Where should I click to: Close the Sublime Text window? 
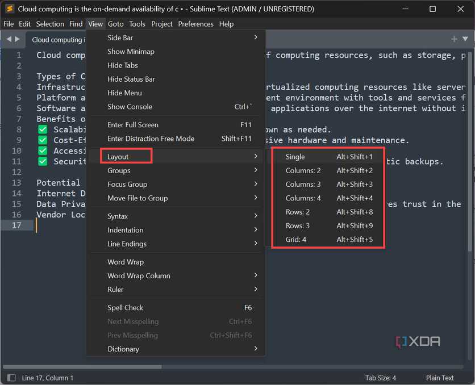coord(460,9)
